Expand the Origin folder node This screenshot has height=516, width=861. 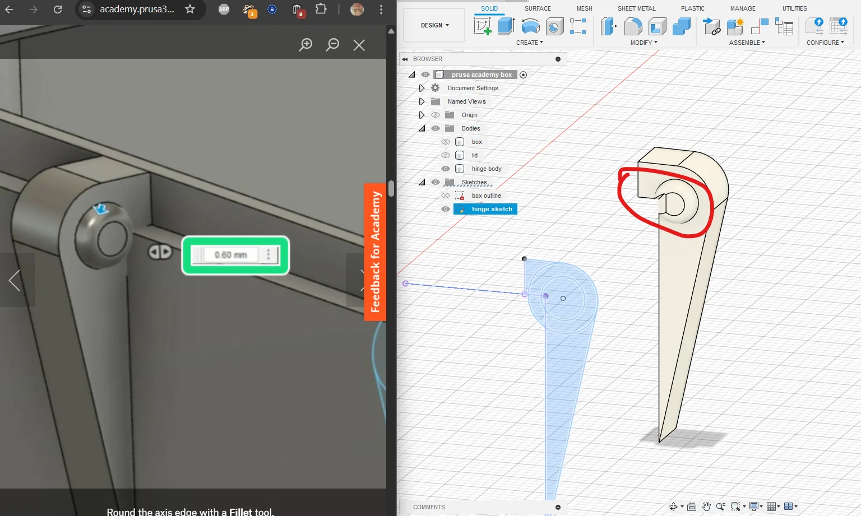(422, 115)
